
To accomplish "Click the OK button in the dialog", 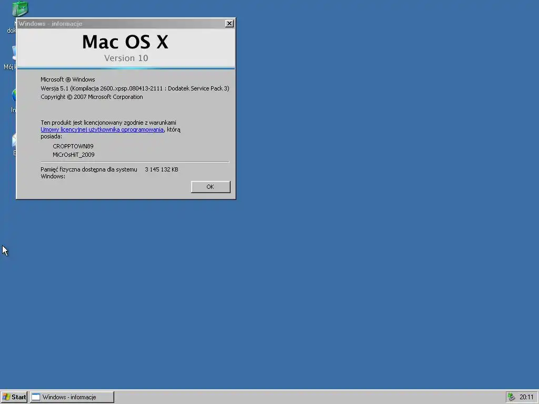I will tap(211, 187).
